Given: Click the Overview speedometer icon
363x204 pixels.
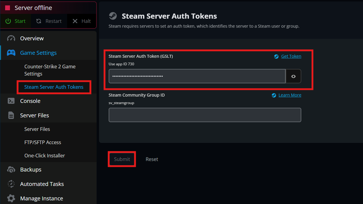Looking at the screenshot, I should tap(11, 38).
